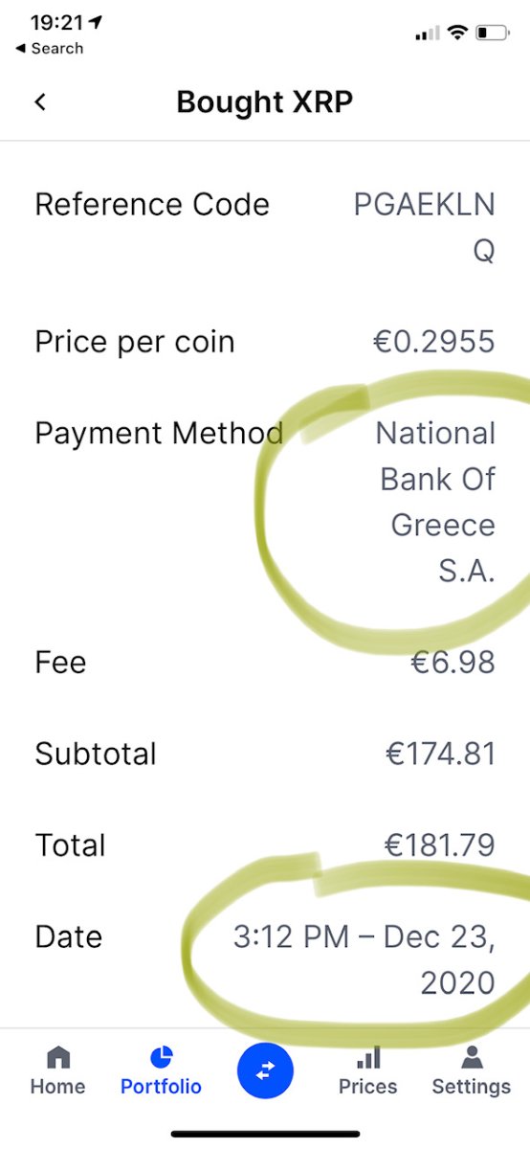Select the reference code PGAEKLNQ

pyautogui.click(x=424, y=227)
